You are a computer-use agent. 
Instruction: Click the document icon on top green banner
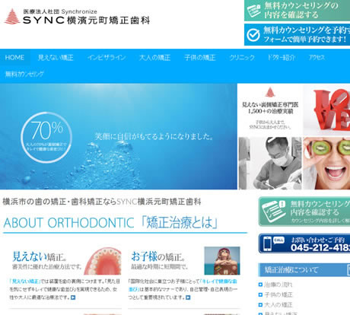tap(254, 10)
